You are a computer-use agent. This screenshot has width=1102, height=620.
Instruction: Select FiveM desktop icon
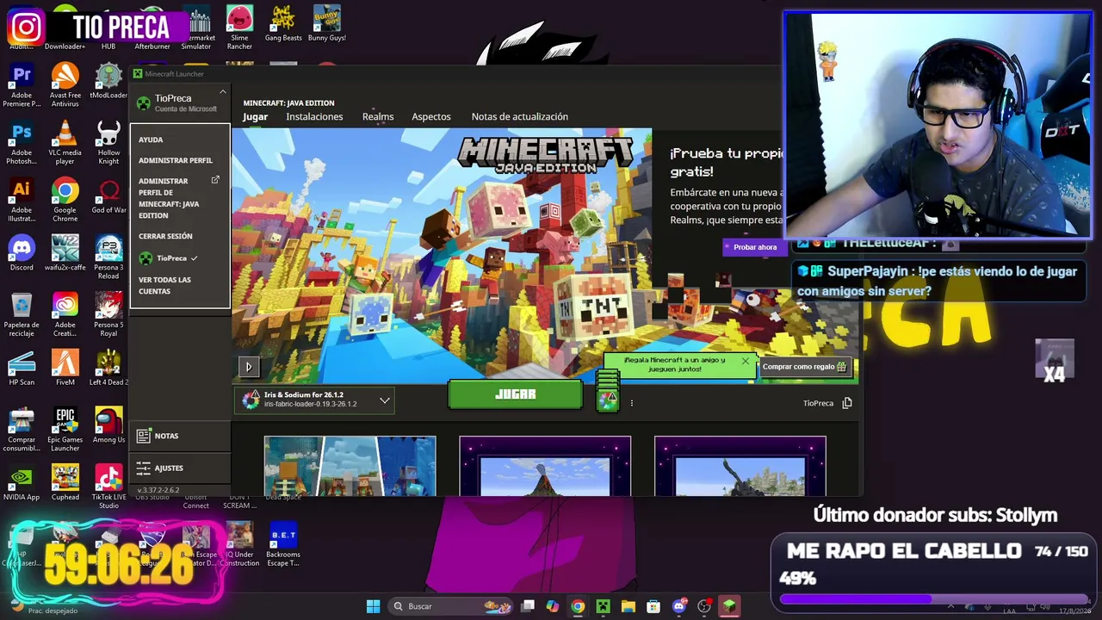pos(65,369)
